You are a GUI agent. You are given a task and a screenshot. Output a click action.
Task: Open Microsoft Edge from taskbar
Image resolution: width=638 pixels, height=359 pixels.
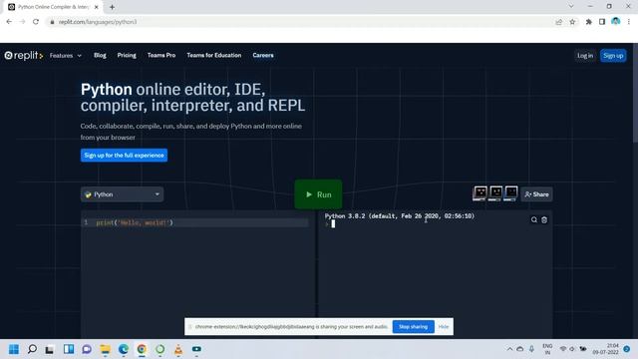tap(124, 349)
